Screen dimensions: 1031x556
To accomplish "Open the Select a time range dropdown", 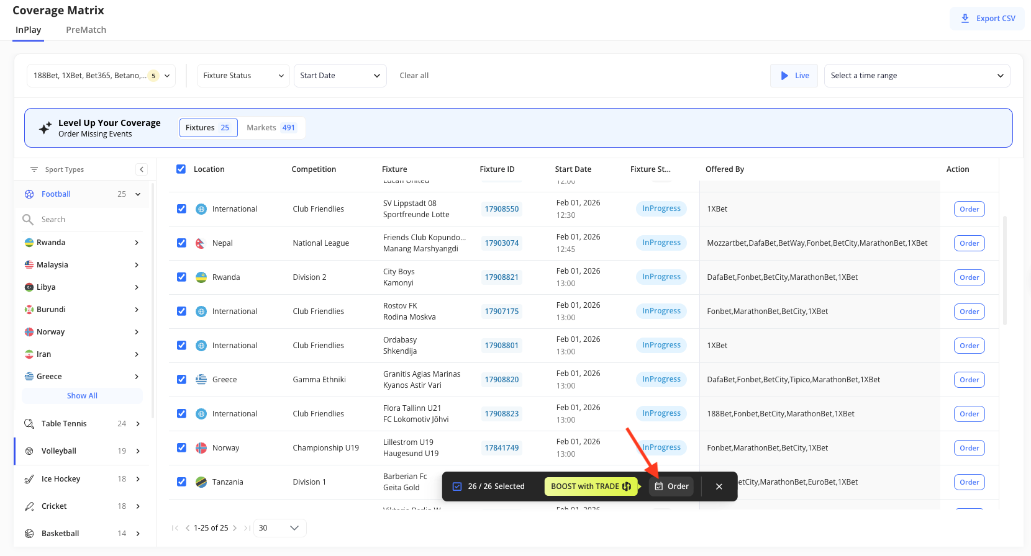I will point(916,76).
